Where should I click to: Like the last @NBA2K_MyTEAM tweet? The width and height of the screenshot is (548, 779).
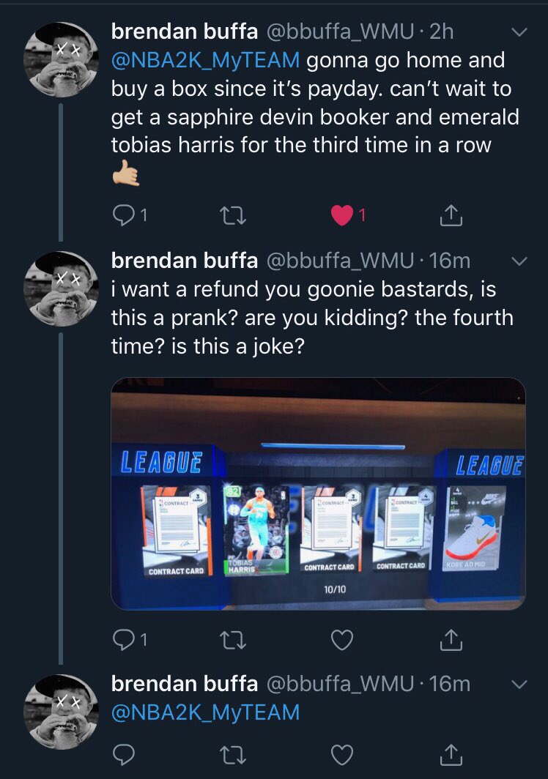[x=342, y=755]
